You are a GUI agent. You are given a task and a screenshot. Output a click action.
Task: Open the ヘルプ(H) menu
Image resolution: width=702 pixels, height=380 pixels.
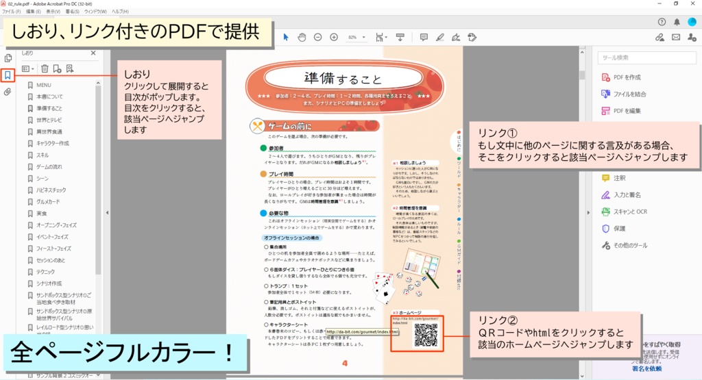[120, 12]
